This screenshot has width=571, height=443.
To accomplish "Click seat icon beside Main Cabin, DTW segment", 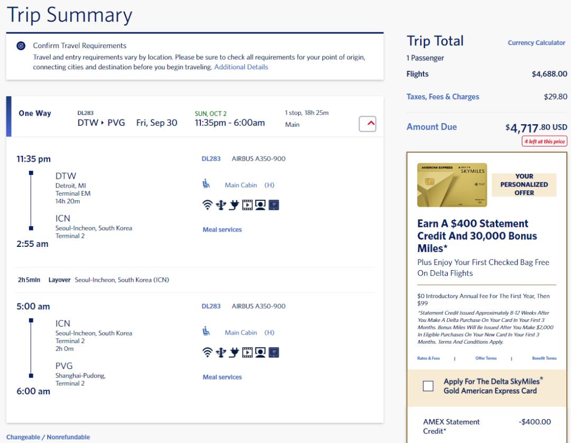I will (207, 184).
